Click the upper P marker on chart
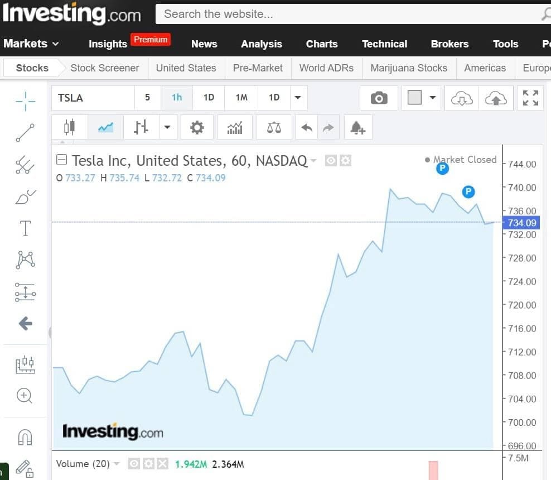The width and height of the screenshot is (551, 480). 442,169
